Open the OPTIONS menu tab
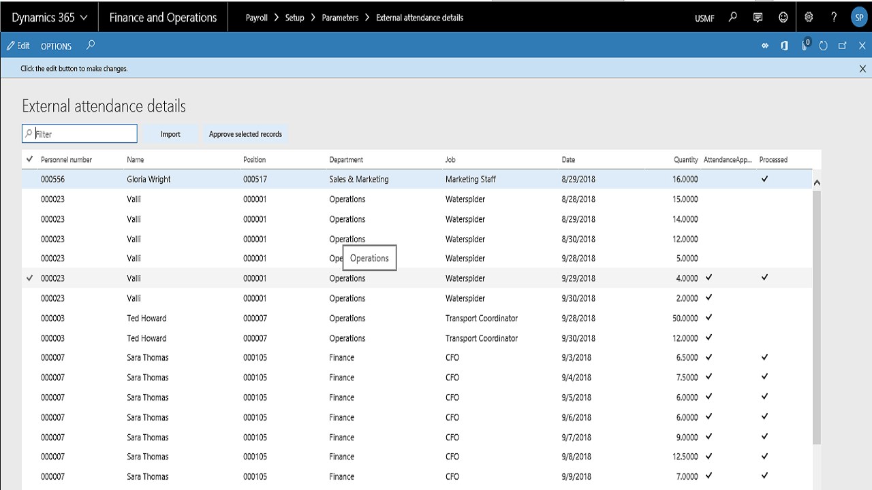 point(56,46)
